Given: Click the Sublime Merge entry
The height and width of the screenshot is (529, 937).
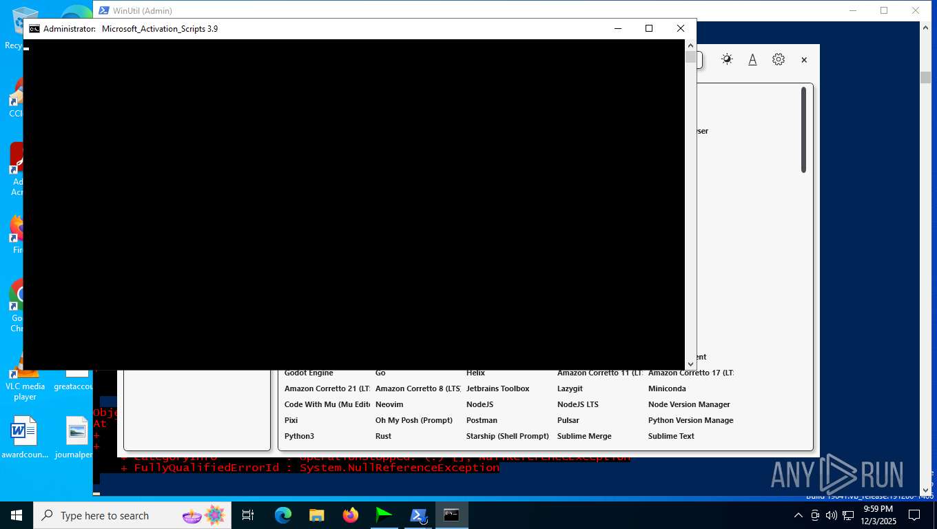Looking at the screenshot, I should pyautogui.click(x=584, y=436).
